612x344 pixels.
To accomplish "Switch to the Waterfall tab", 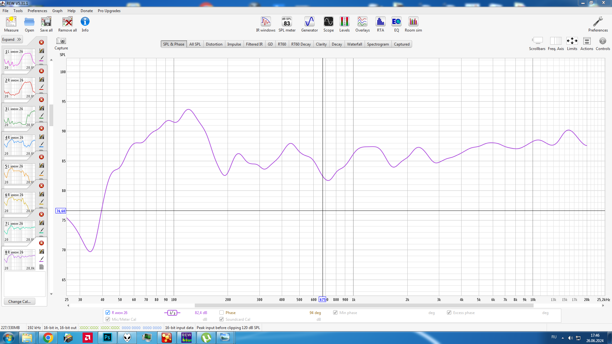I will click(354, 44).
